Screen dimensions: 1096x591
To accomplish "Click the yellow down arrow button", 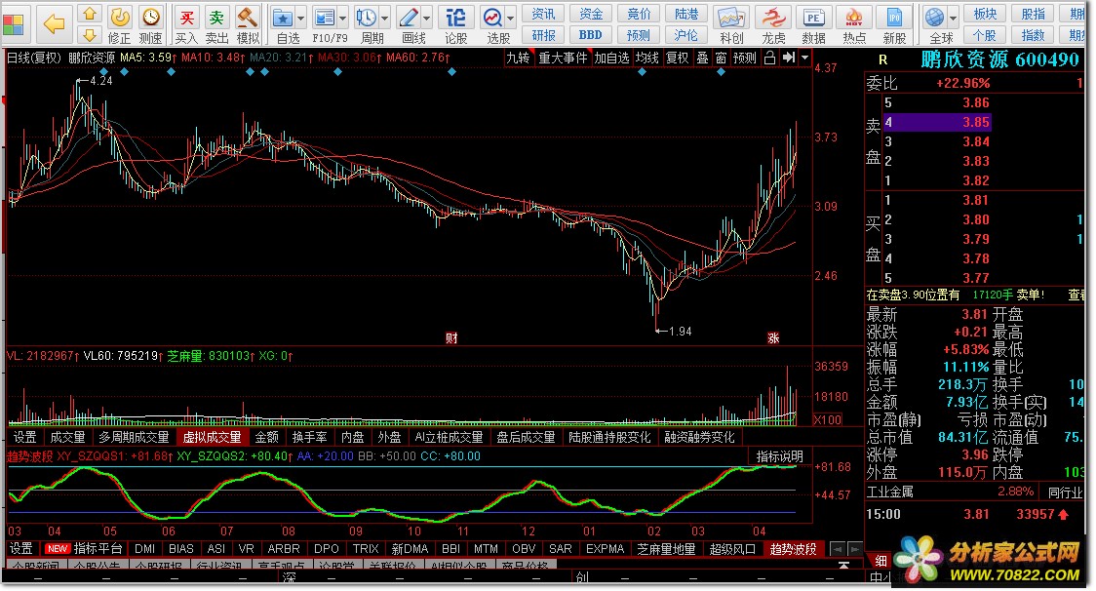I will point(89,34).
